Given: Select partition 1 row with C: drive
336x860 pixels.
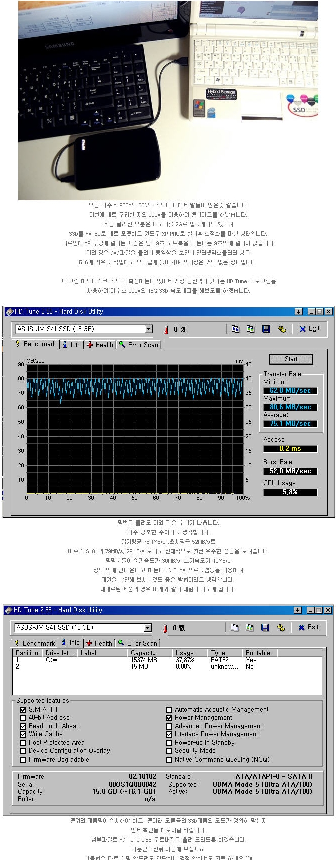Looking at the screenshot, I should 168,660.
